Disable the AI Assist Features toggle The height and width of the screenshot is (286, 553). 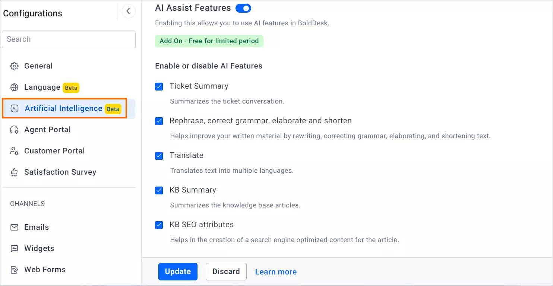[x=243, y=8]
